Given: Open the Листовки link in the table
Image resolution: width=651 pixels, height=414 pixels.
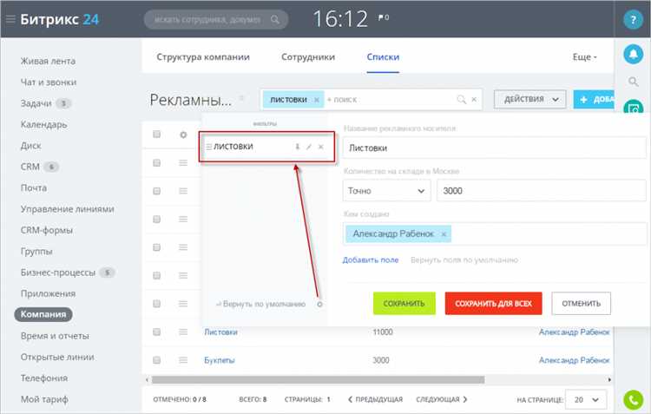Looking at the screenshot, I should tap(220, 332).
